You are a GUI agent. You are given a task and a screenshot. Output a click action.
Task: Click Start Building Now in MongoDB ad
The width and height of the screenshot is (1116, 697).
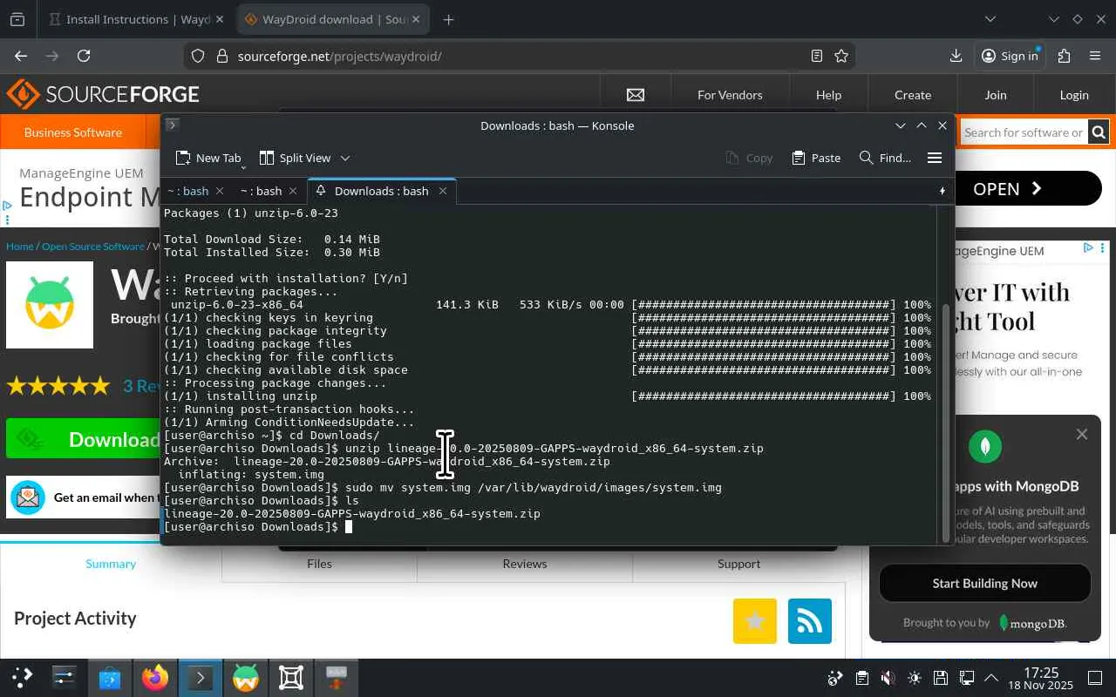pos(985,584)
